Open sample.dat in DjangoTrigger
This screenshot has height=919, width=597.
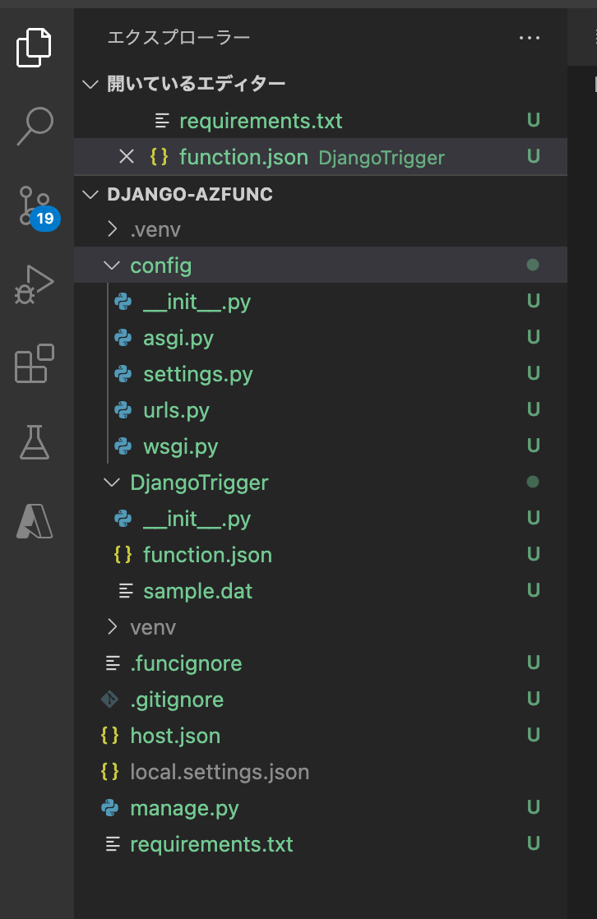click(x=197, y=591)
